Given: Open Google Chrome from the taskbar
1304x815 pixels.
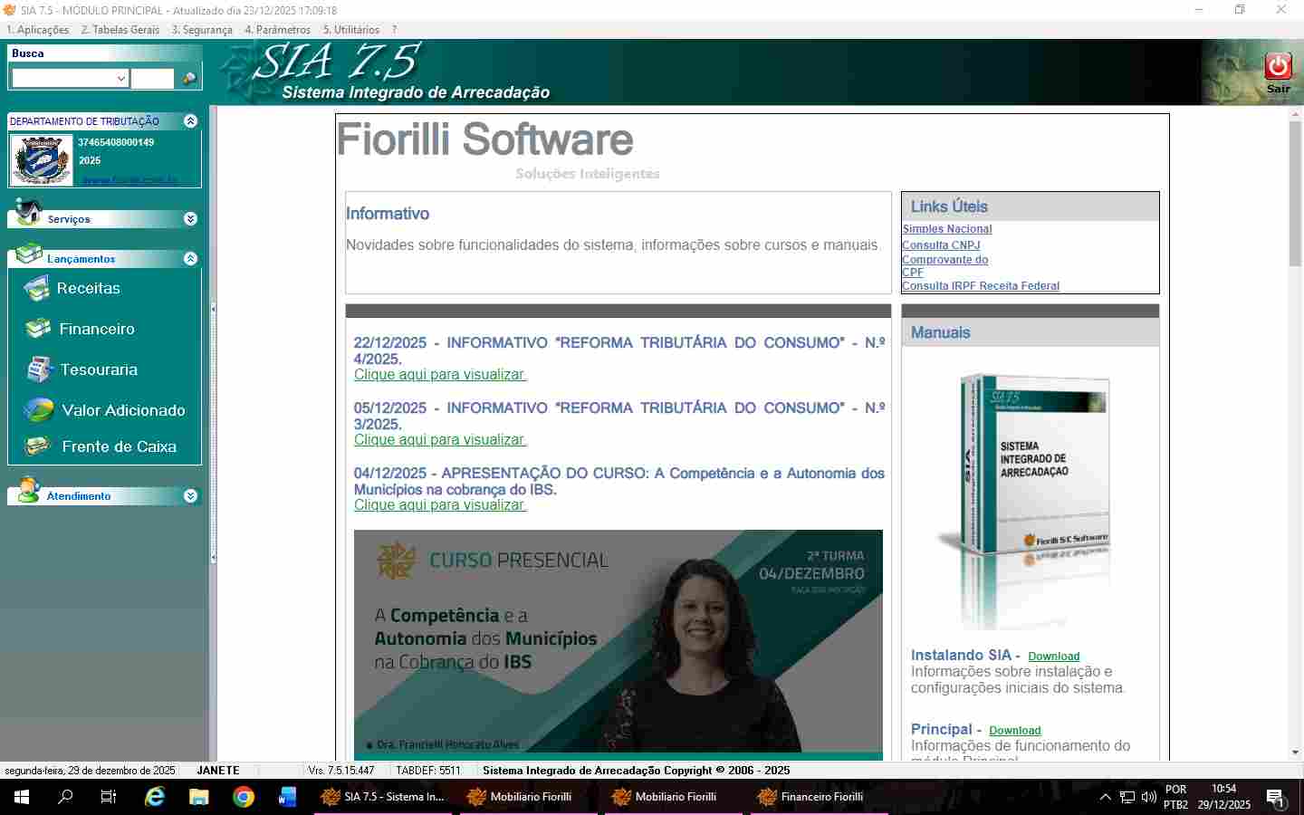Looking at the screenshot, I should coord(243,797).
